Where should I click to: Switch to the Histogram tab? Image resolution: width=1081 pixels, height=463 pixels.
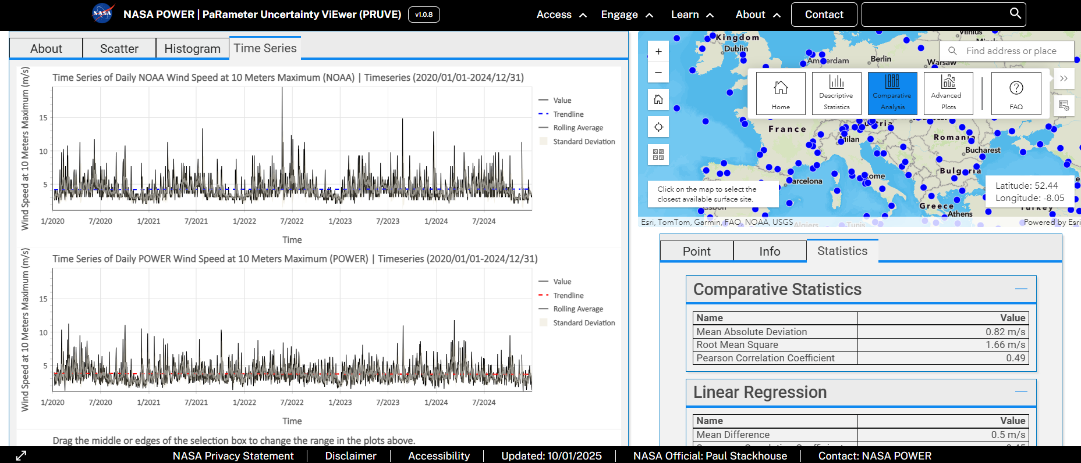(x=192, y=49)
